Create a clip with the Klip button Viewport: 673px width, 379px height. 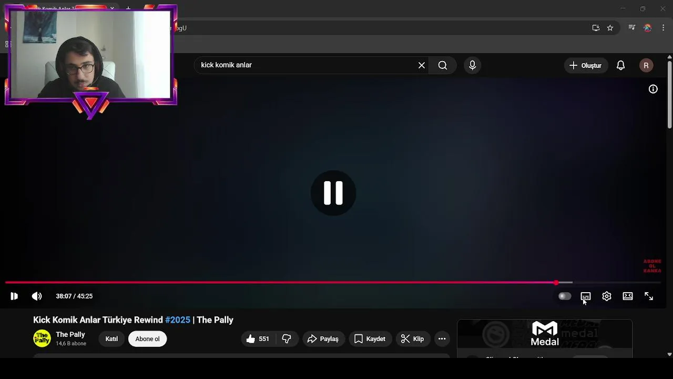(x=413, y=339)
